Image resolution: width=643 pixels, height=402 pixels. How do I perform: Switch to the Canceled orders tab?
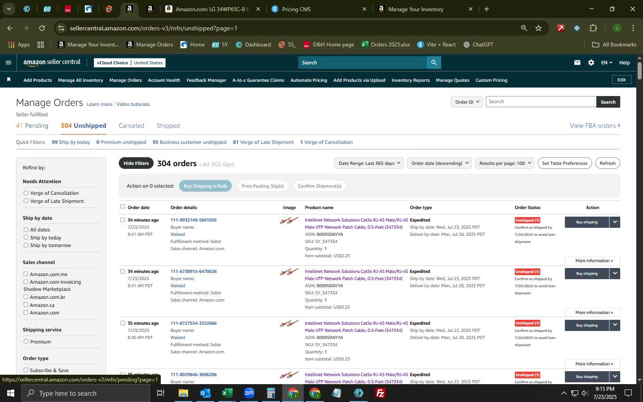tap(131, 126)
